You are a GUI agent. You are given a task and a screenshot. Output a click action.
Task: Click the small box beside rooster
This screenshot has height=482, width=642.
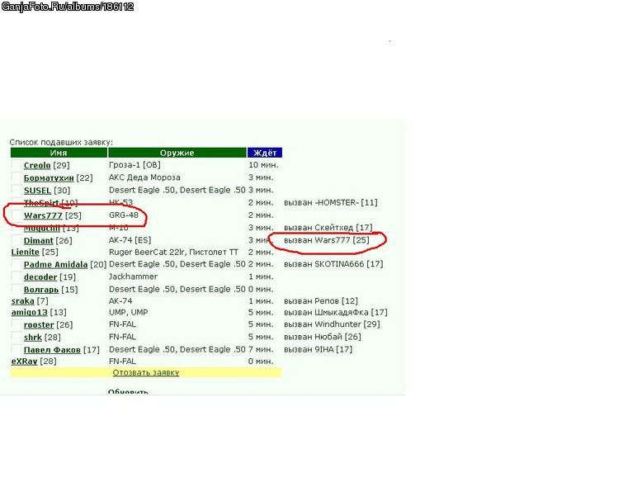tap(17, 324)
